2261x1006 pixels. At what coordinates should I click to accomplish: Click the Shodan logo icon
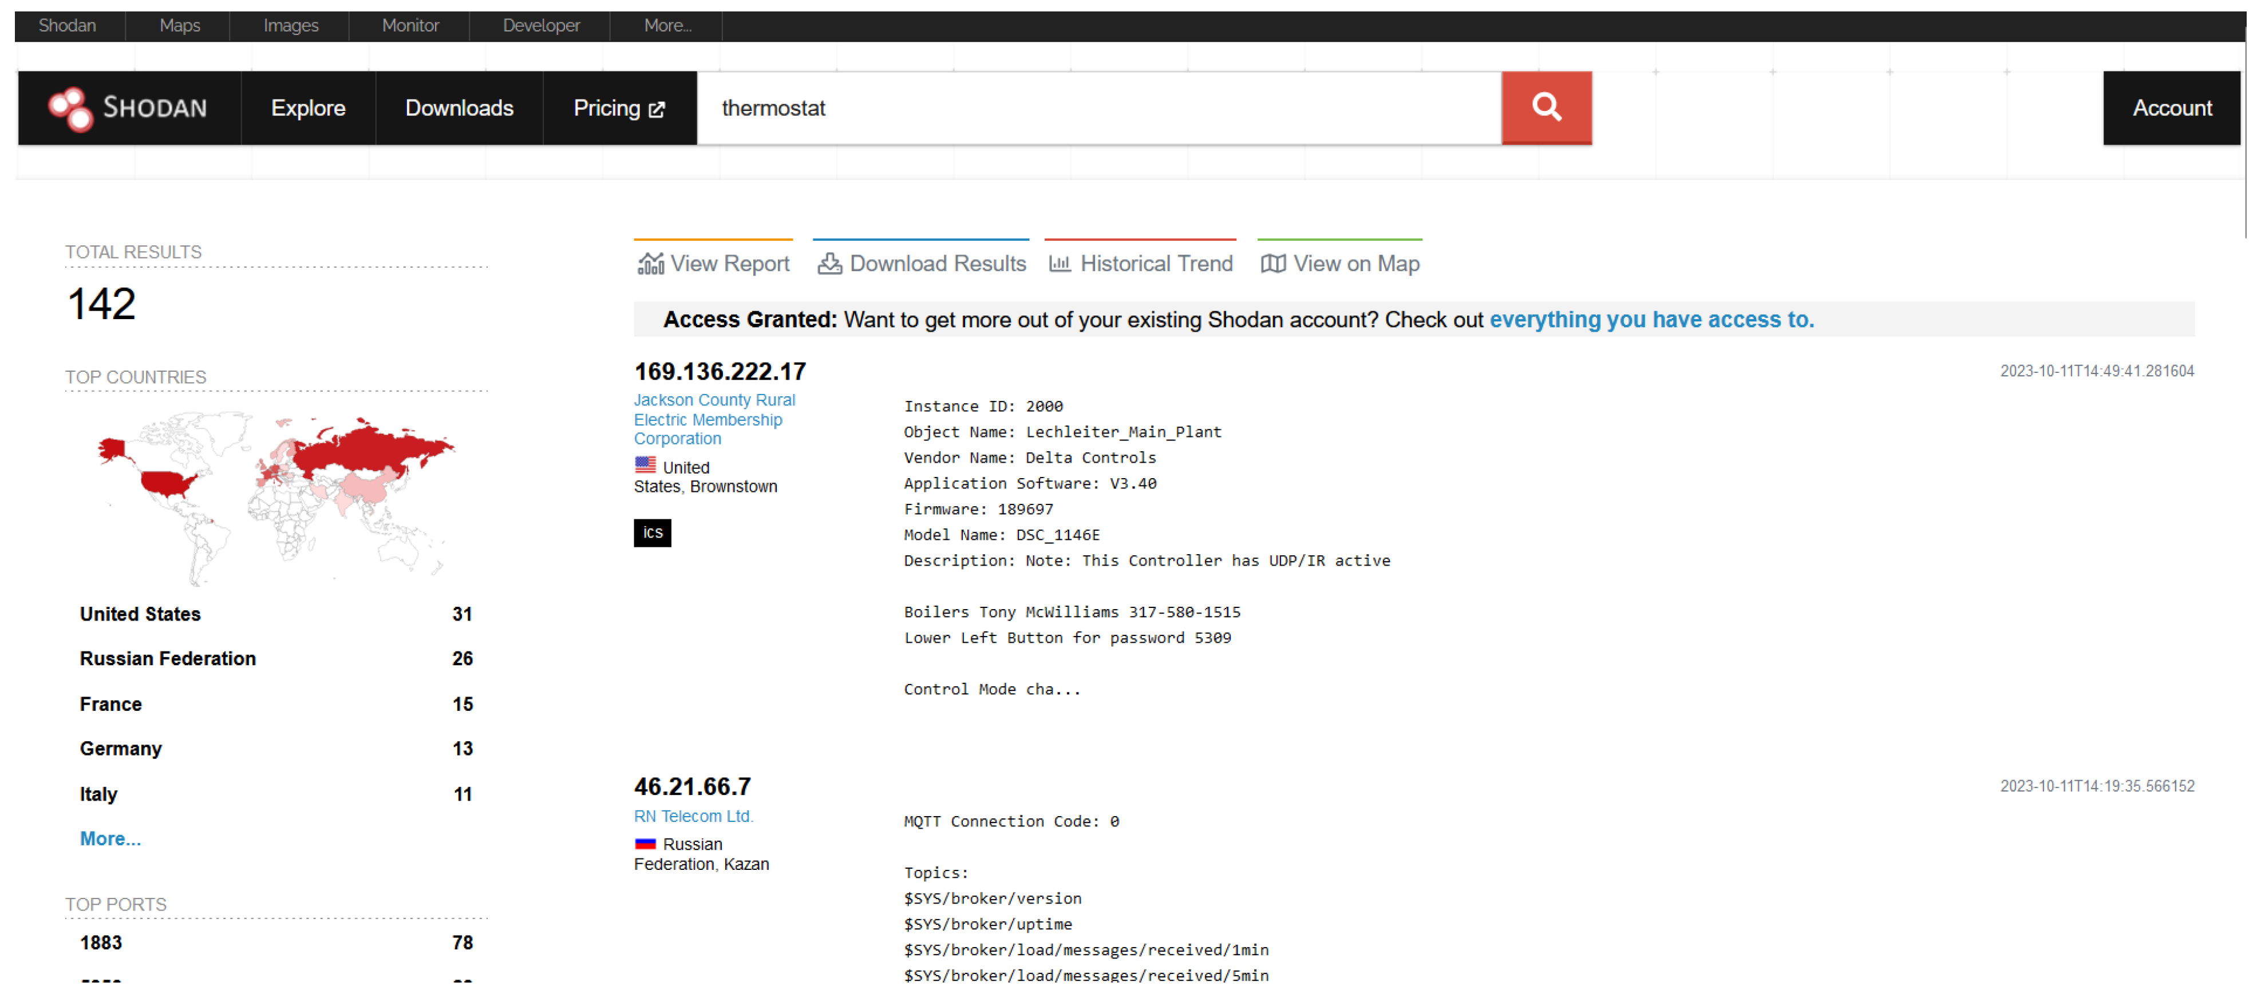[70, 109]
